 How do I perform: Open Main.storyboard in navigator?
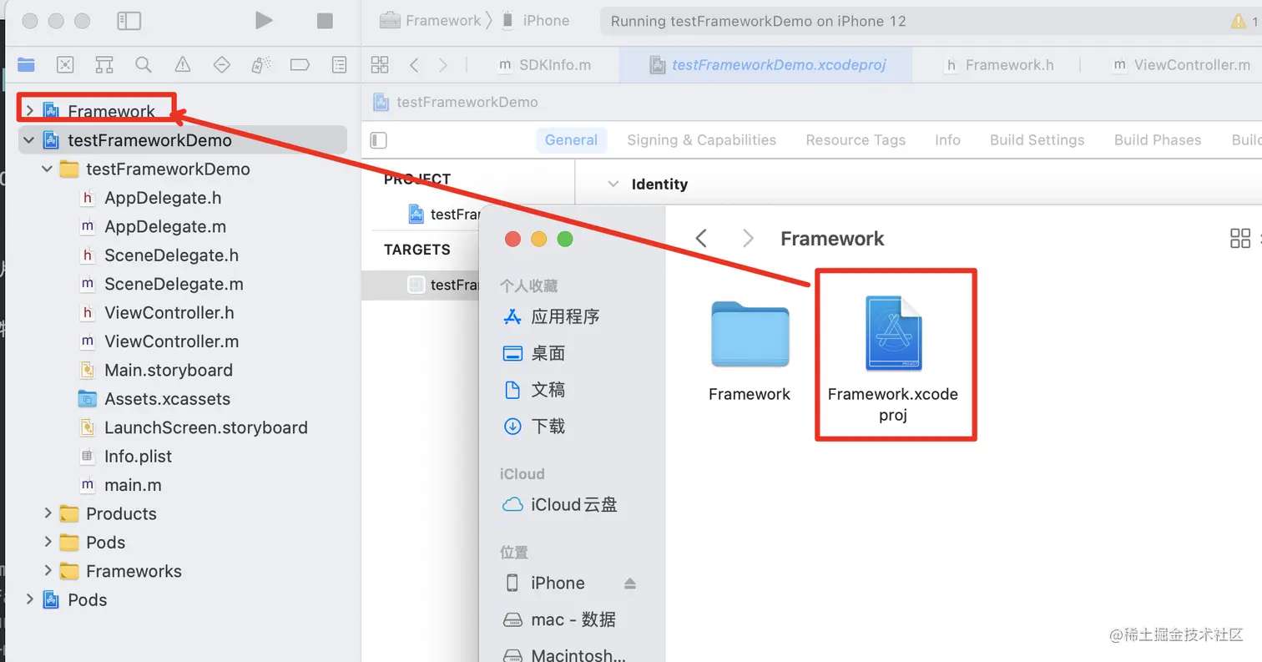tap(168, 370)
